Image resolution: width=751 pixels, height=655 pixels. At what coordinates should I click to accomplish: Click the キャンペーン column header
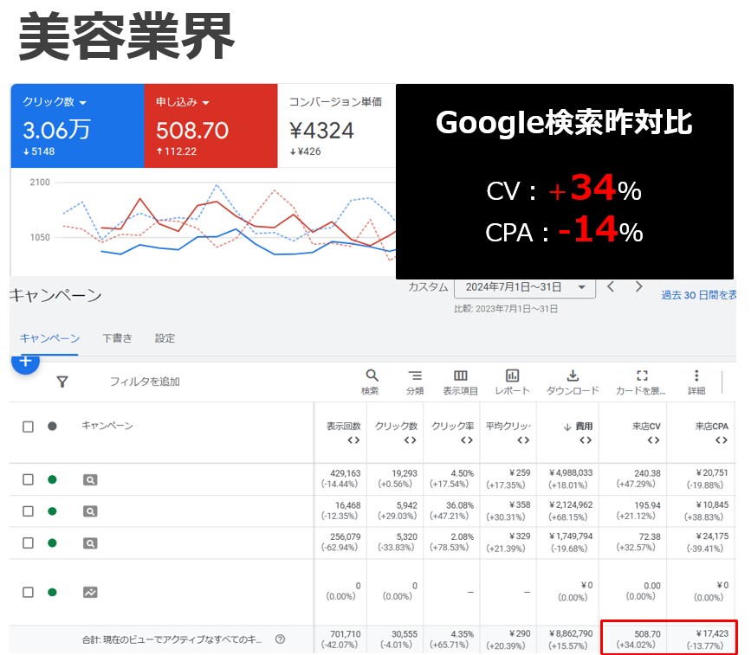(x=107, y=426)
